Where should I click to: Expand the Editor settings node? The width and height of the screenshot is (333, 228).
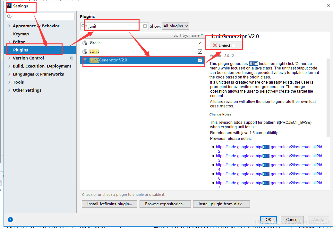click(9, 42)
